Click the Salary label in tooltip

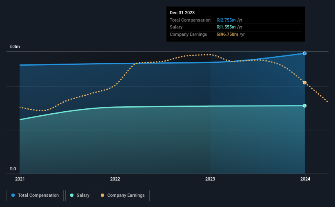click(176, 27)
